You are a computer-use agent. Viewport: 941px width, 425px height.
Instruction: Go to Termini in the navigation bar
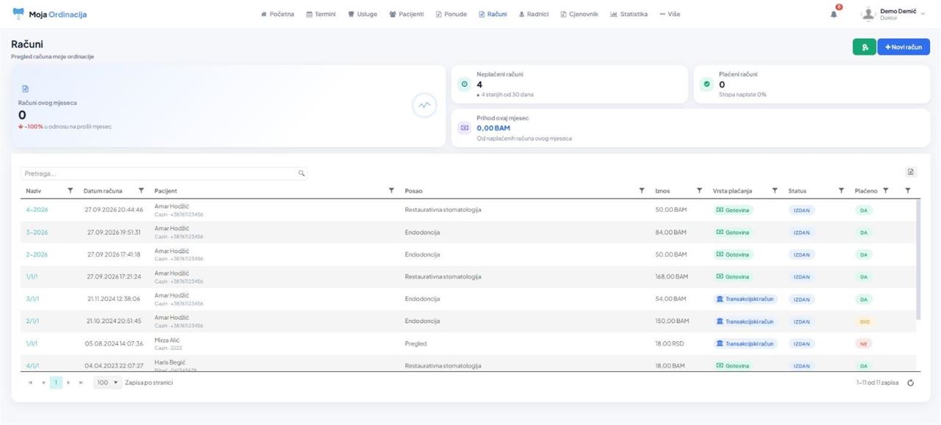321,14
